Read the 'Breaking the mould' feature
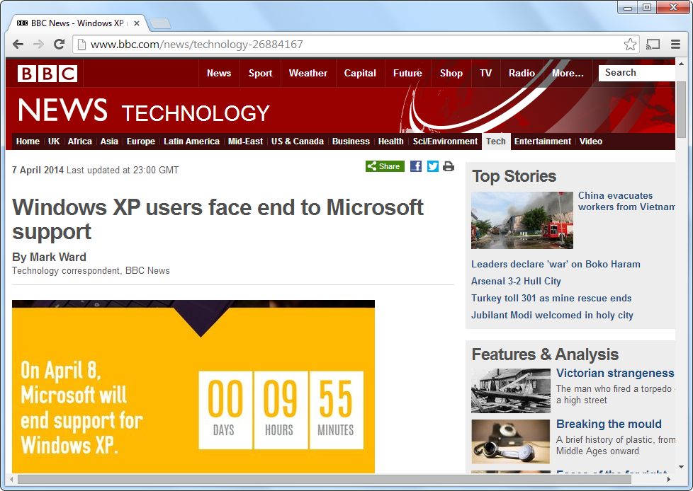This screenshot has width=693, height=491. [x=609, y=424]
